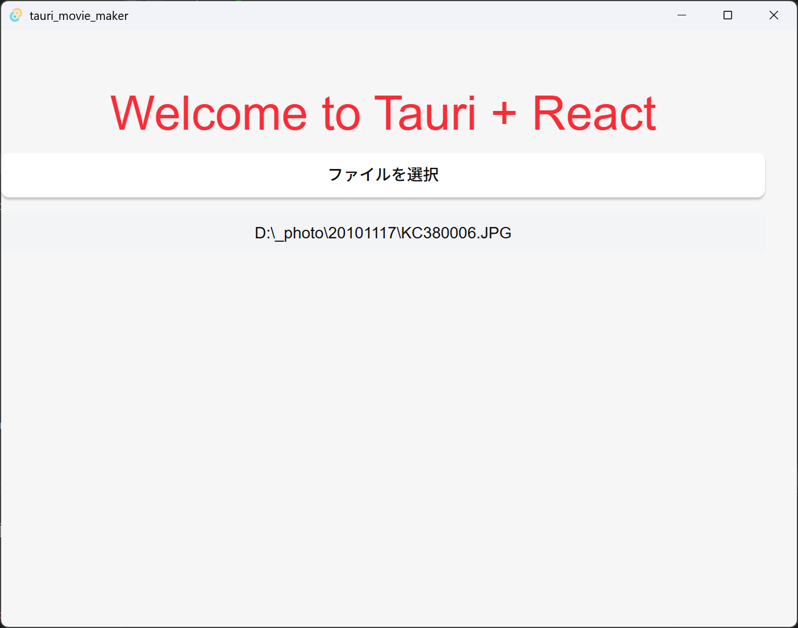
Task: Click the file path D:\_photo\20101117\KC380006.JPG
Action: tap(383, 233)
